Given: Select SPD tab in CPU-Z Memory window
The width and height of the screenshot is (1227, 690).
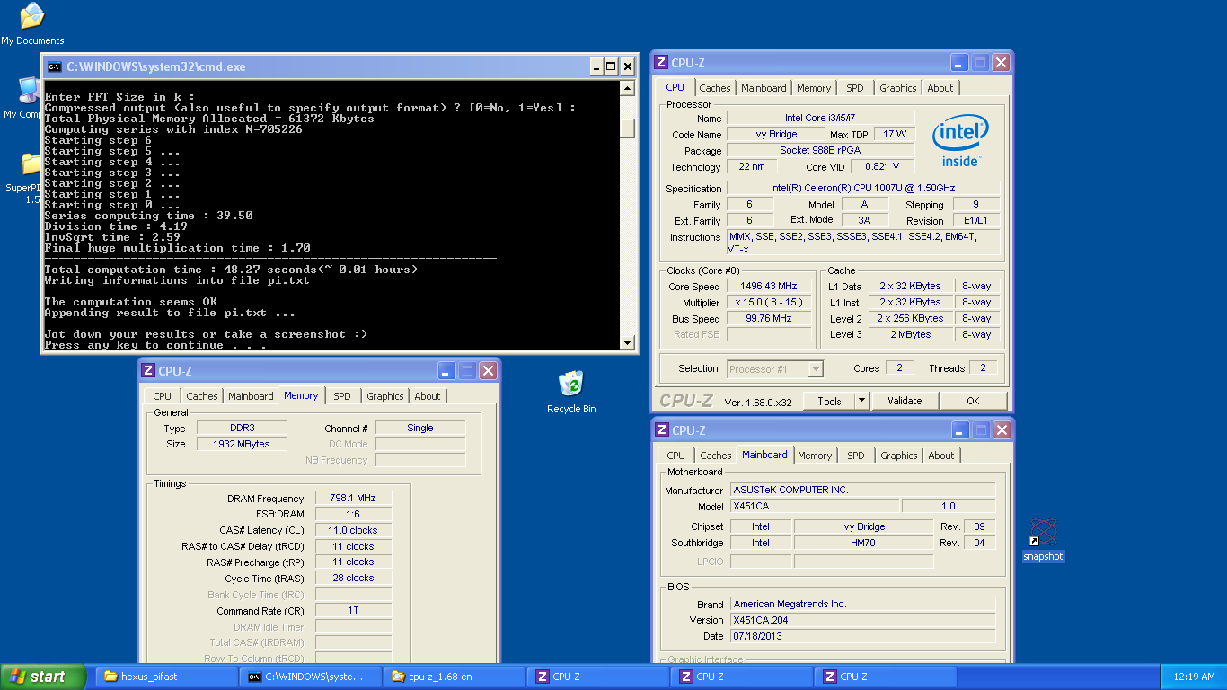Looking at the screenshot, I should (x=342, y=396).
